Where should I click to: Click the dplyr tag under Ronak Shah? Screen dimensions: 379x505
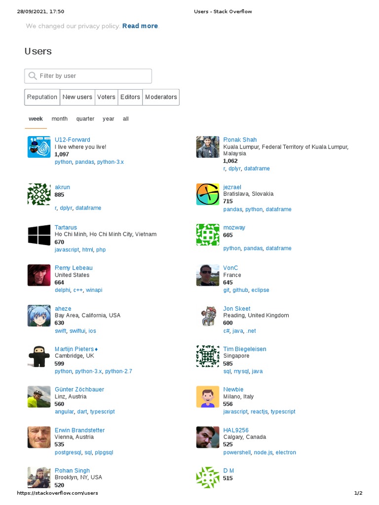234,169
